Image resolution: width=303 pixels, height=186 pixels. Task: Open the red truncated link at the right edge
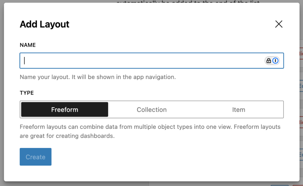click(x=302, y=53)
